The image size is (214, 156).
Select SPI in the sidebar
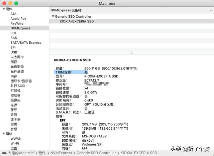13,47
